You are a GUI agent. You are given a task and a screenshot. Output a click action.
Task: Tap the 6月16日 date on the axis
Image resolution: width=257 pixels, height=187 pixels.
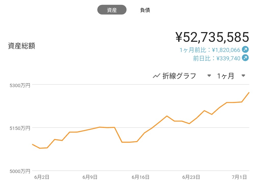coord(140,177)
